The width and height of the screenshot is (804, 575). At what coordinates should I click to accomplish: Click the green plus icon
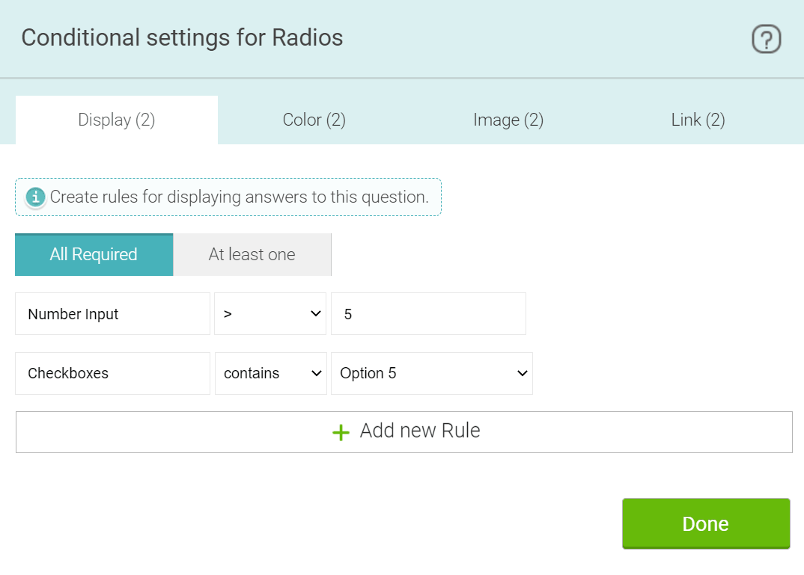(x=341, y=432)
